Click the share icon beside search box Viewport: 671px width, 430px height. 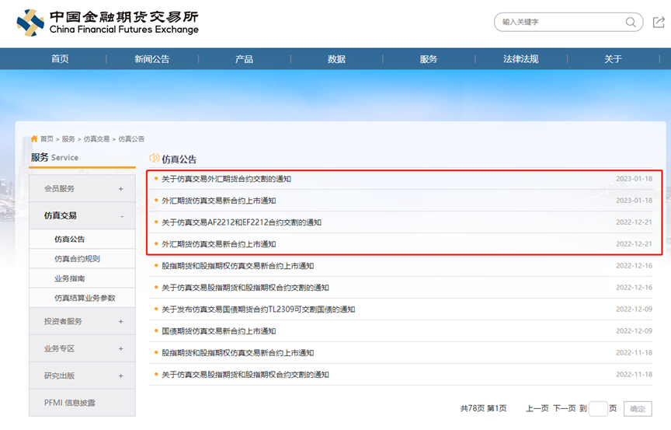pyautogui.click(x=659, y=23)
